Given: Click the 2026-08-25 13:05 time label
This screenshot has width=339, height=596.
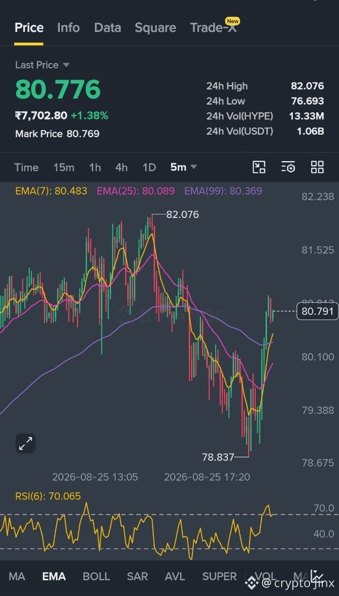Looking at the screenshot, I should click(x=95, y=477).
